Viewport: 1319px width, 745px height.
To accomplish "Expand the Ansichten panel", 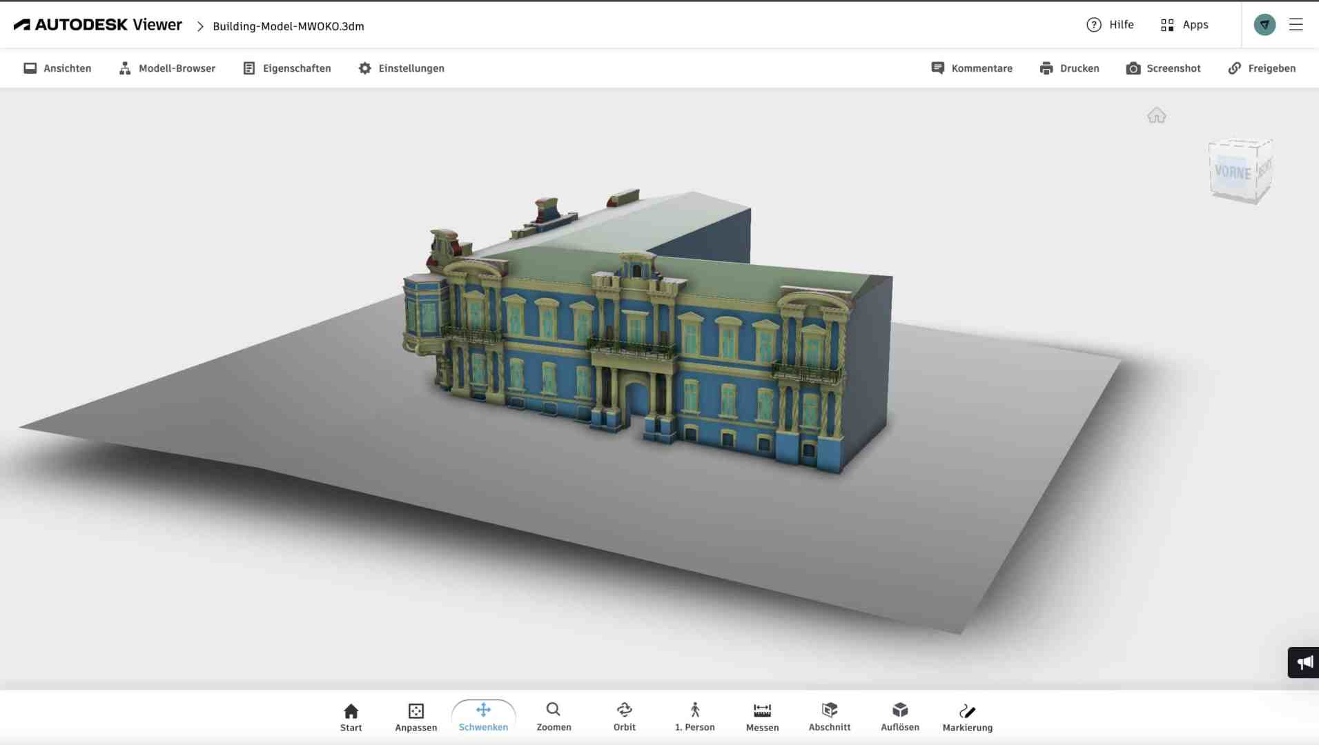I will pyautogui.click(x=57, y=68).
